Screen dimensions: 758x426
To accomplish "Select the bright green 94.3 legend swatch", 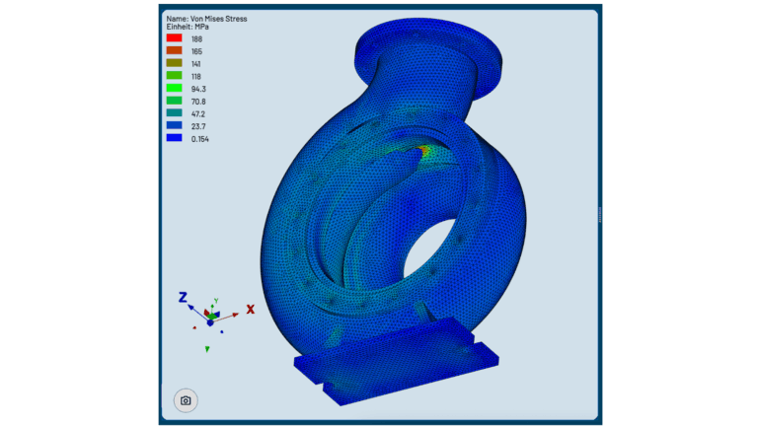I will [x=174, y=89].
